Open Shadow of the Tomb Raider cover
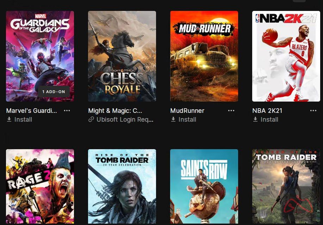Screen dimensions: 323x225 tap(286, 187)
